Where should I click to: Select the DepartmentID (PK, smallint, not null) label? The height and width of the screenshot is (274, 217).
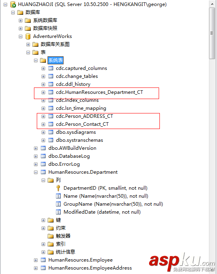(x=106, y=188)
